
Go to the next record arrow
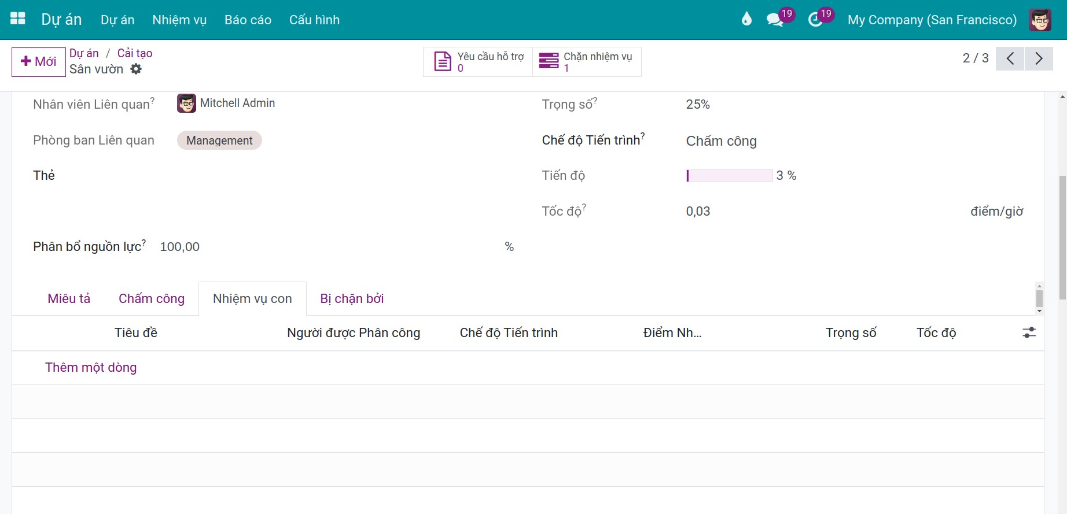tap(1039, 58)
